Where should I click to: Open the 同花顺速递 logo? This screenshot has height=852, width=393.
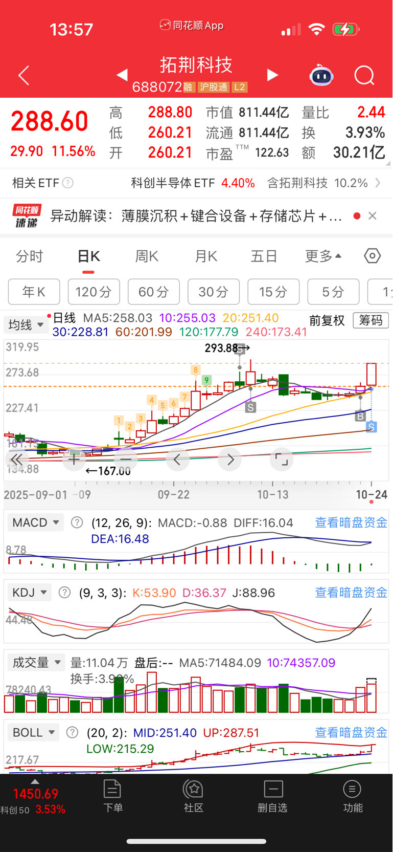tap(27, 216)
